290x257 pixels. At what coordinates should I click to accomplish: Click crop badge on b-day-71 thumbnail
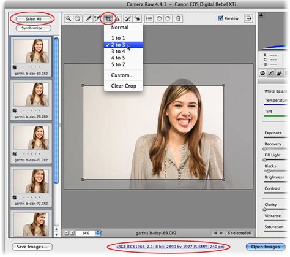point(15,154)
